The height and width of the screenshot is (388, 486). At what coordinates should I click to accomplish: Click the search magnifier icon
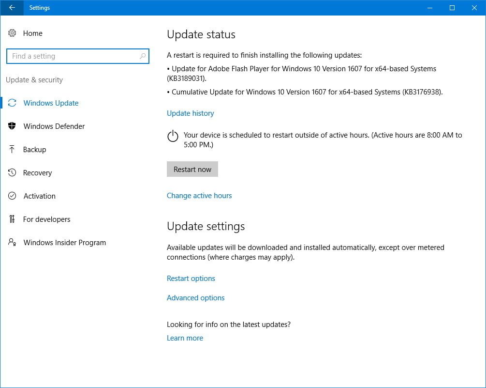coord(142,56)
